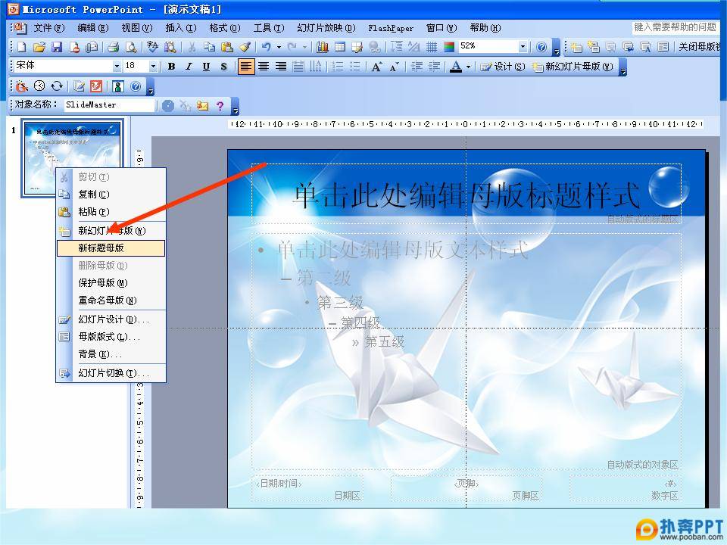Toggle the Color/Grayscale icon
727x545 pixels.
click(x=449, y=47)
